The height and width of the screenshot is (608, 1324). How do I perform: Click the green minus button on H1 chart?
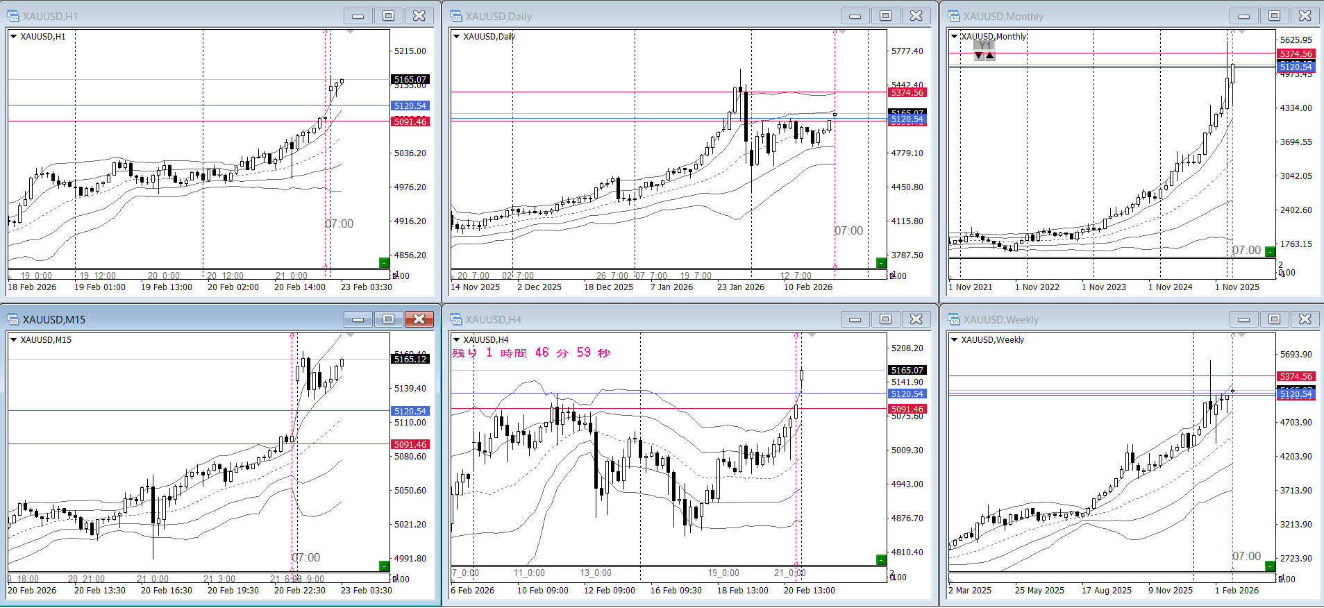pyautogui.click(x=383, y=262)
